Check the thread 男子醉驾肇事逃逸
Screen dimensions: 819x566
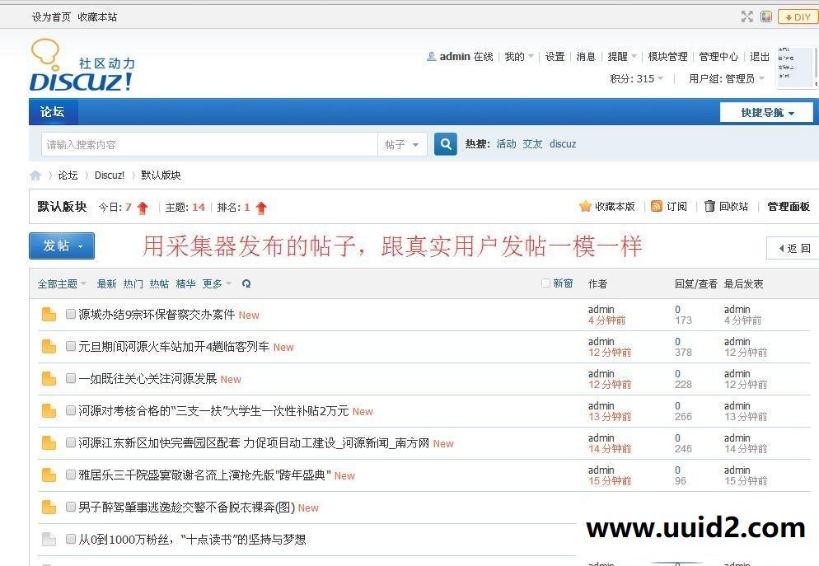[x=71, y=507]
